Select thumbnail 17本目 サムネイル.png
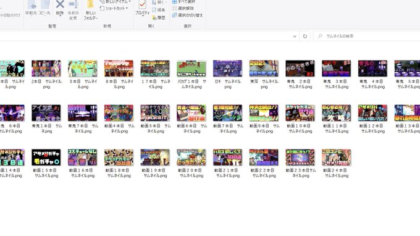 155,69
